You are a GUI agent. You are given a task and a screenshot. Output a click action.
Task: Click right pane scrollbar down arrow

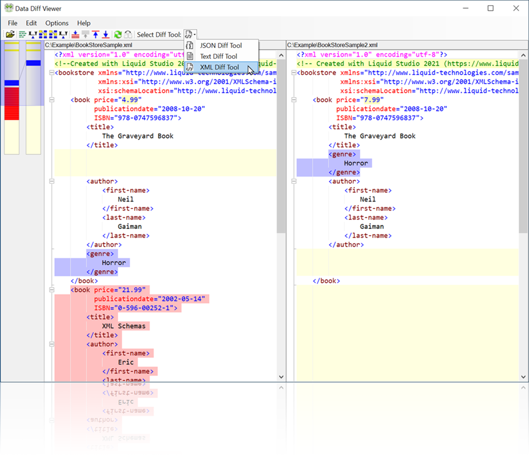(523, 377)
